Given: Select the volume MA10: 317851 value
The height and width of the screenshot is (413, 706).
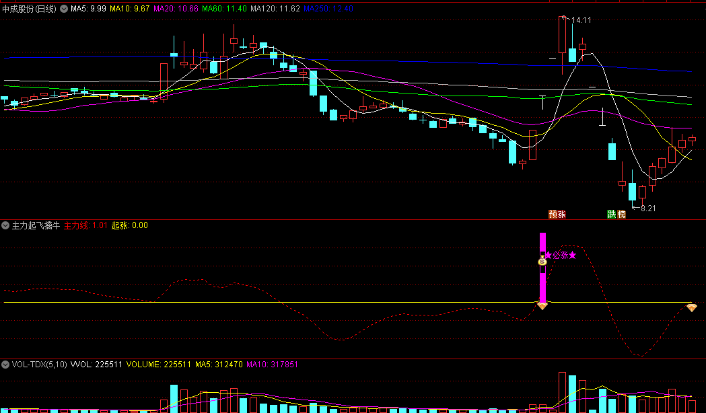Looking at the screenshot, I should pyautogui.click(x=272, y=365).
